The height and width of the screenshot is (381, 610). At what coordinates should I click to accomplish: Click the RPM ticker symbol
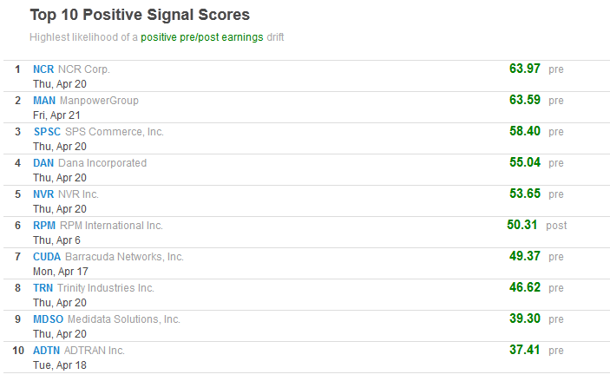(44, 226)
